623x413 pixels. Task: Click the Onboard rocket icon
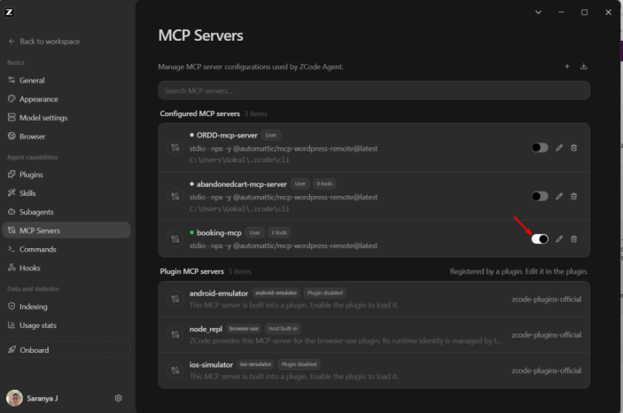pos(12,349)
